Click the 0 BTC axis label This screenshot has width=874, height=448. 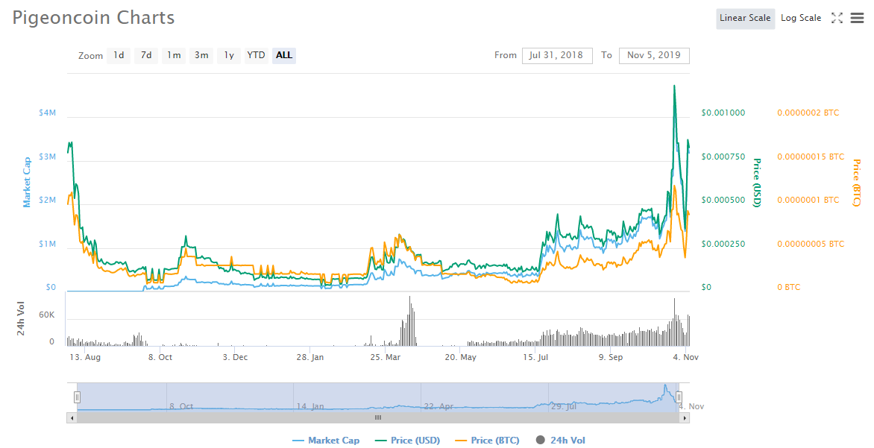tap(789, 288)
